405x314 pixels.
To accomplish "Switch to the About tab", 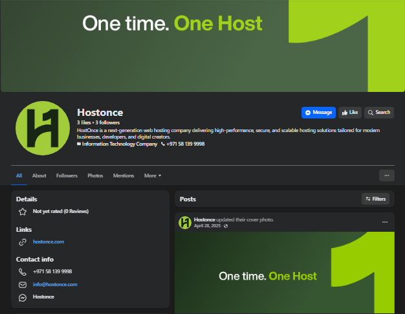I will 39,175.
